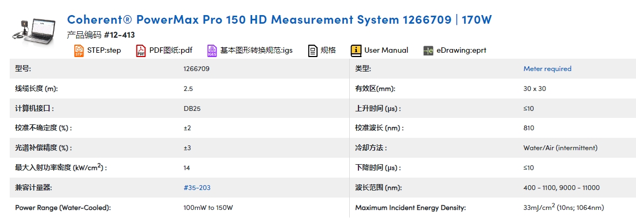Open the User Manual link

pyautogui.click(x=386, y=50)
